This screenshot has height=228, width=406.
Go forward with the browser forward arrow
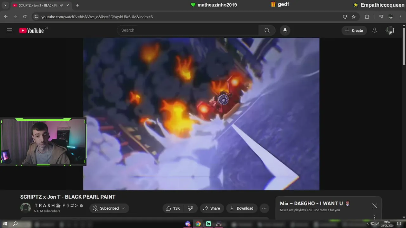(x=15, y=17)
